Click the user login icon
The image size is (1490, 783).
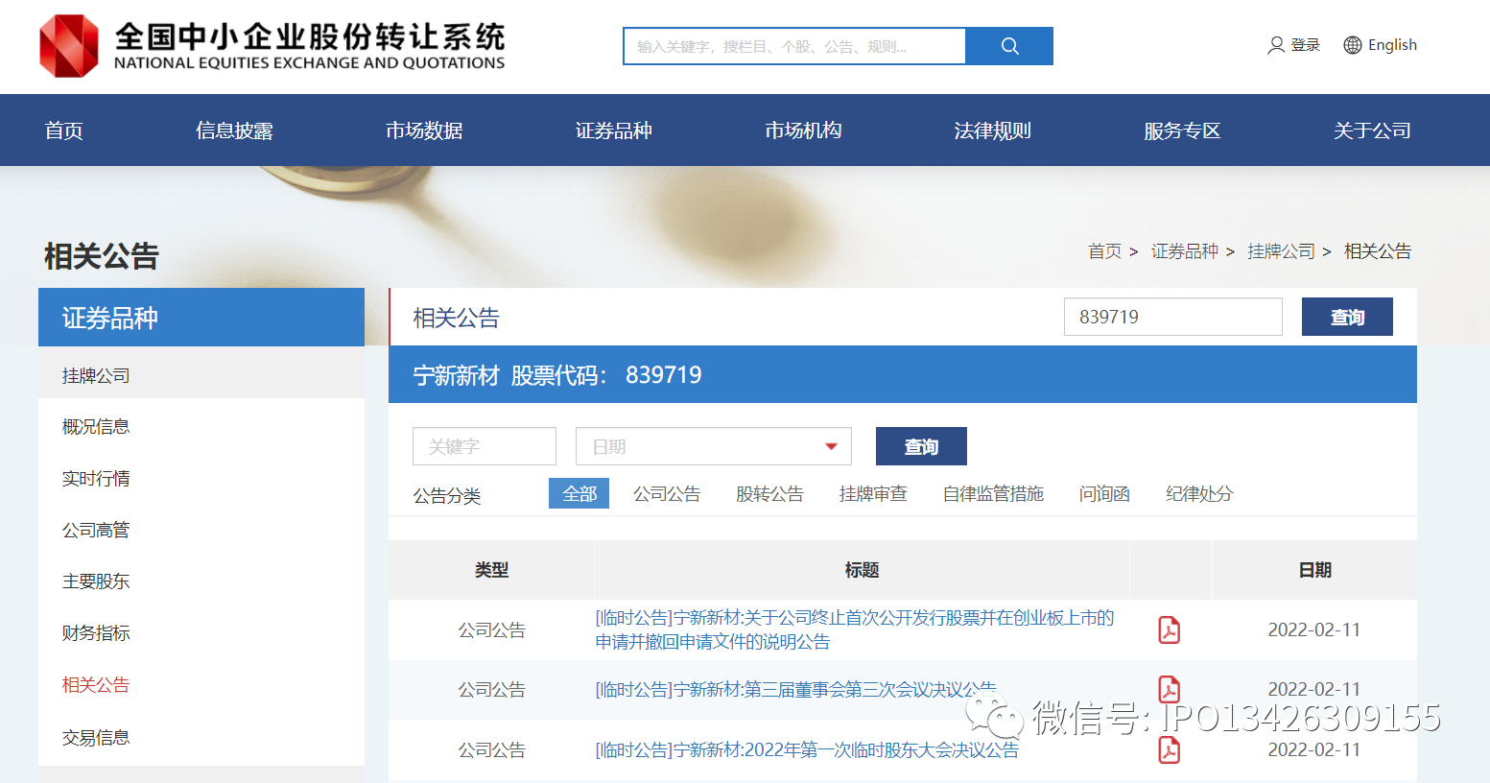(1276, 45)
